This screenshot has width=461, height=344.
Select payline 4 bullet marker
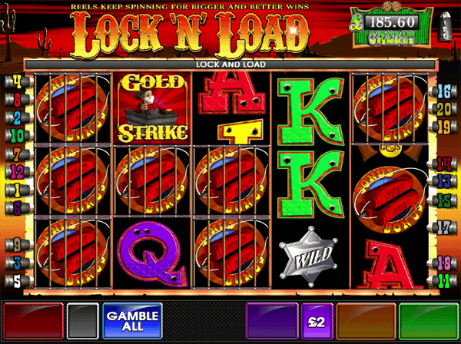18,82
